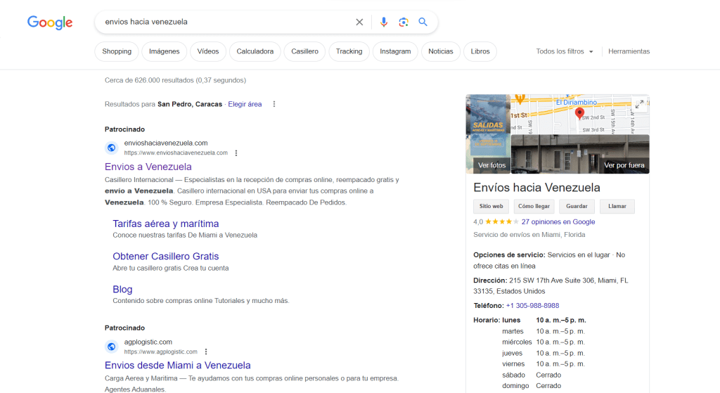Open Herramientas search tools
The image size is (720, 393).
pos(629,51)
